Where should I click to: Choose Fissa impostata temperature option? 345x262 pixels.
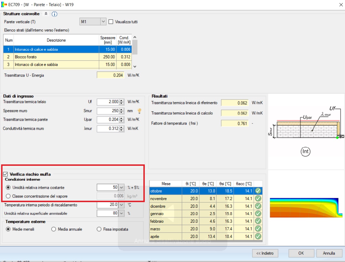pyautogui.click(x=99, y=229)
